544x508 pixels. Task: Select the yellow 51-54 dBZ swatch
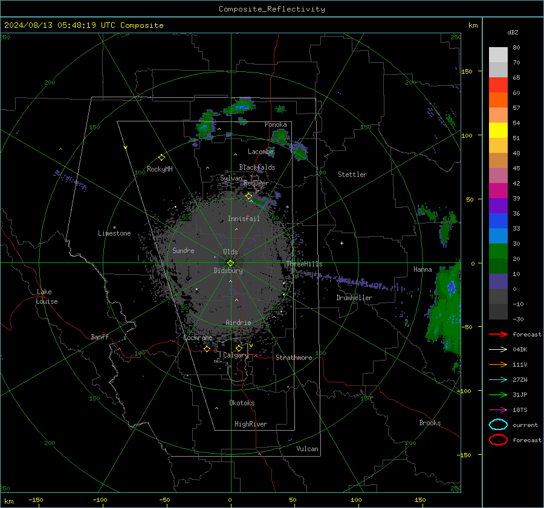tap(498, 130)
